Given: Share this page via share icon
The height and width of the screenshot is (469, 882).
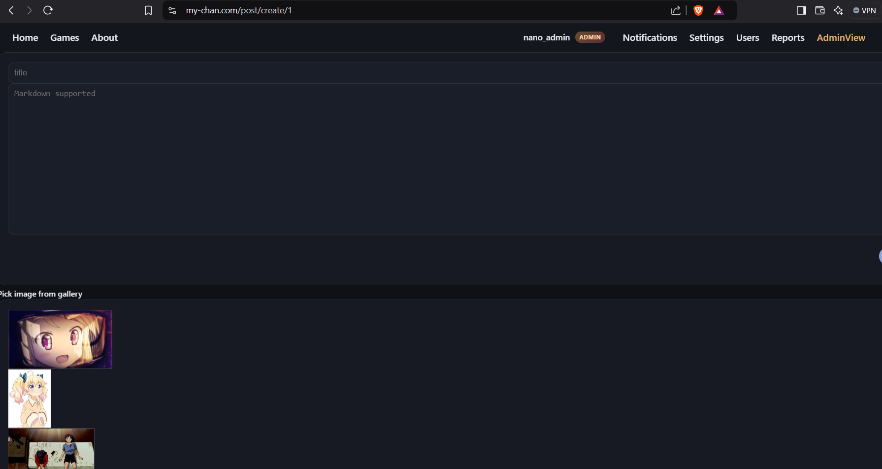Looking at the screenshot, I should 676,10.
